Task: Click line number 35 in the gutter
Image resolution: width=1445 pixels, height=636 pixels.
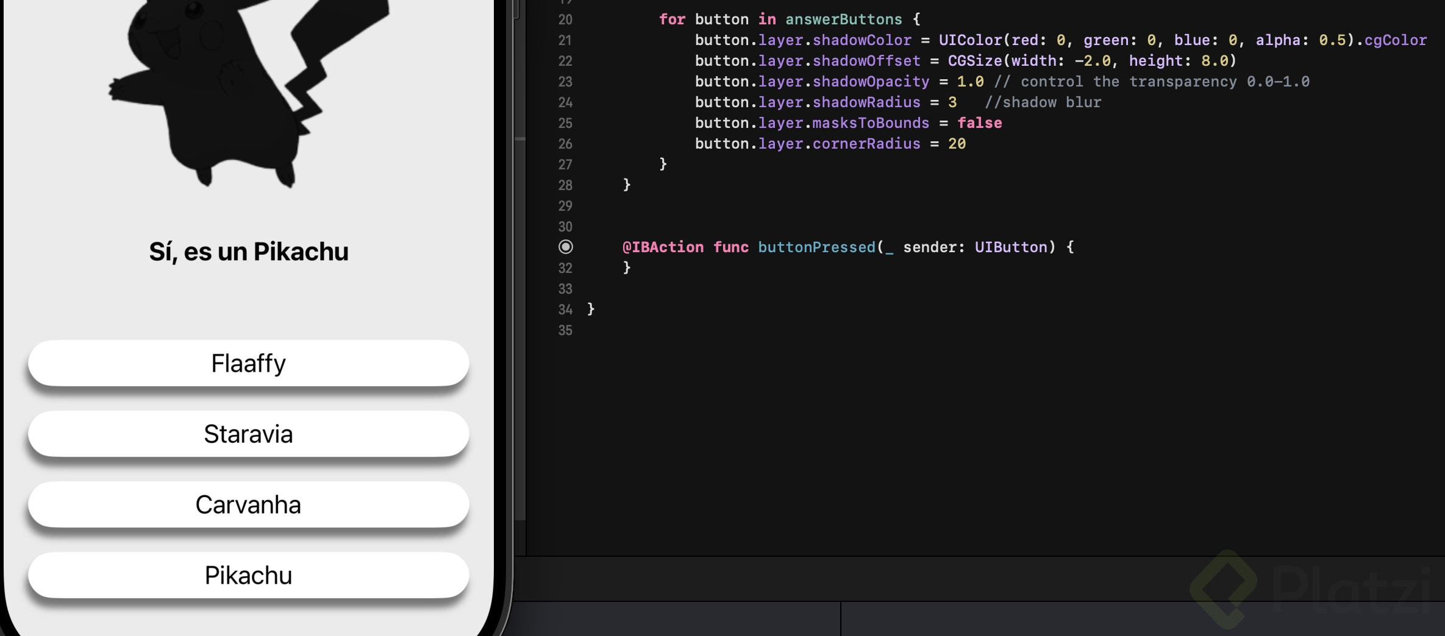Action: (565, 330)
